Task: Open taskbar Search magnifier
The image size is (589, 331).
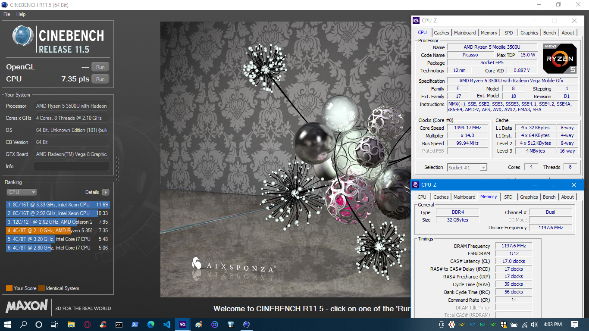Action: [x=23, y=325]
